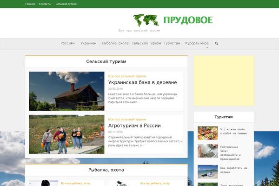This screenshot has height=186, width=279.
Task: Open Рыбалка, охота menu item
Action: coord(115,43)
